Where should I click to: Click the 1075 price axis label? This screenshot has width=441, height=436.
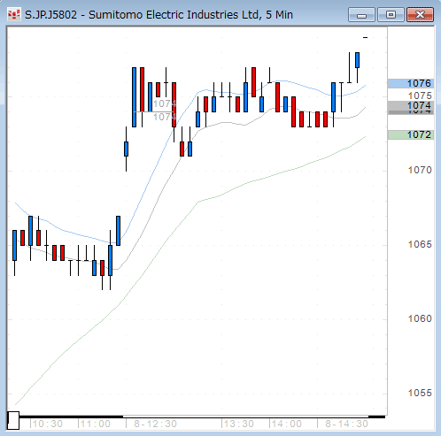[420, 96]
